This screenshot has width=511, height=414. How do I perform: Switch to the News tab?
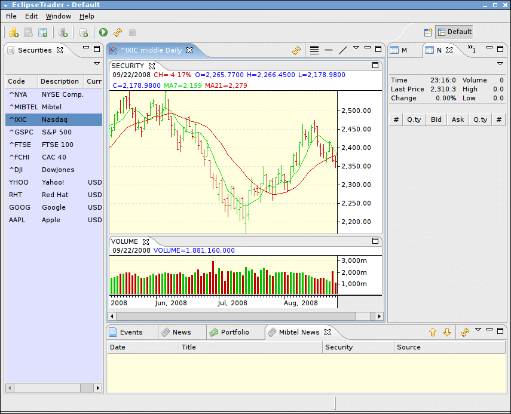tap(182, 332)
